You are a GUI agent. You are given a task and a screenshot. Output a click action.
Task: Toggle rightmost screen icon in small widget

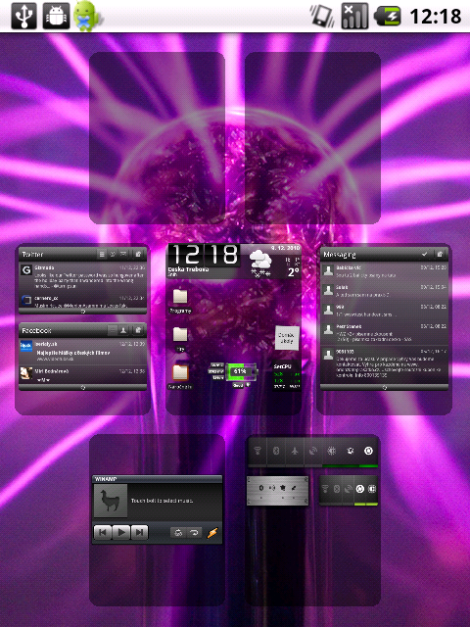372,489
